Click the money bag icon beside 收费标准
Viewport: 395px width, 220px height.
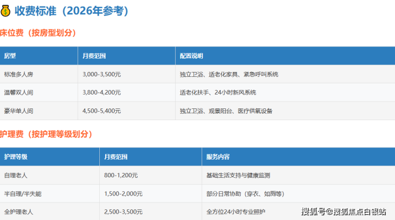[6, 11]
